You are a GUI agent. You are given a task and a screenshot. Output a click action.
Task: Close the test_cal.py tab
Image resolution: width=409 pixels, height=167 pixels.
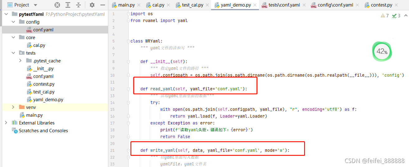207,5
